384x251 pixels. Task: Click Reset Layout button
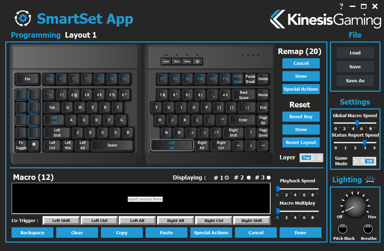click(301, 142)
